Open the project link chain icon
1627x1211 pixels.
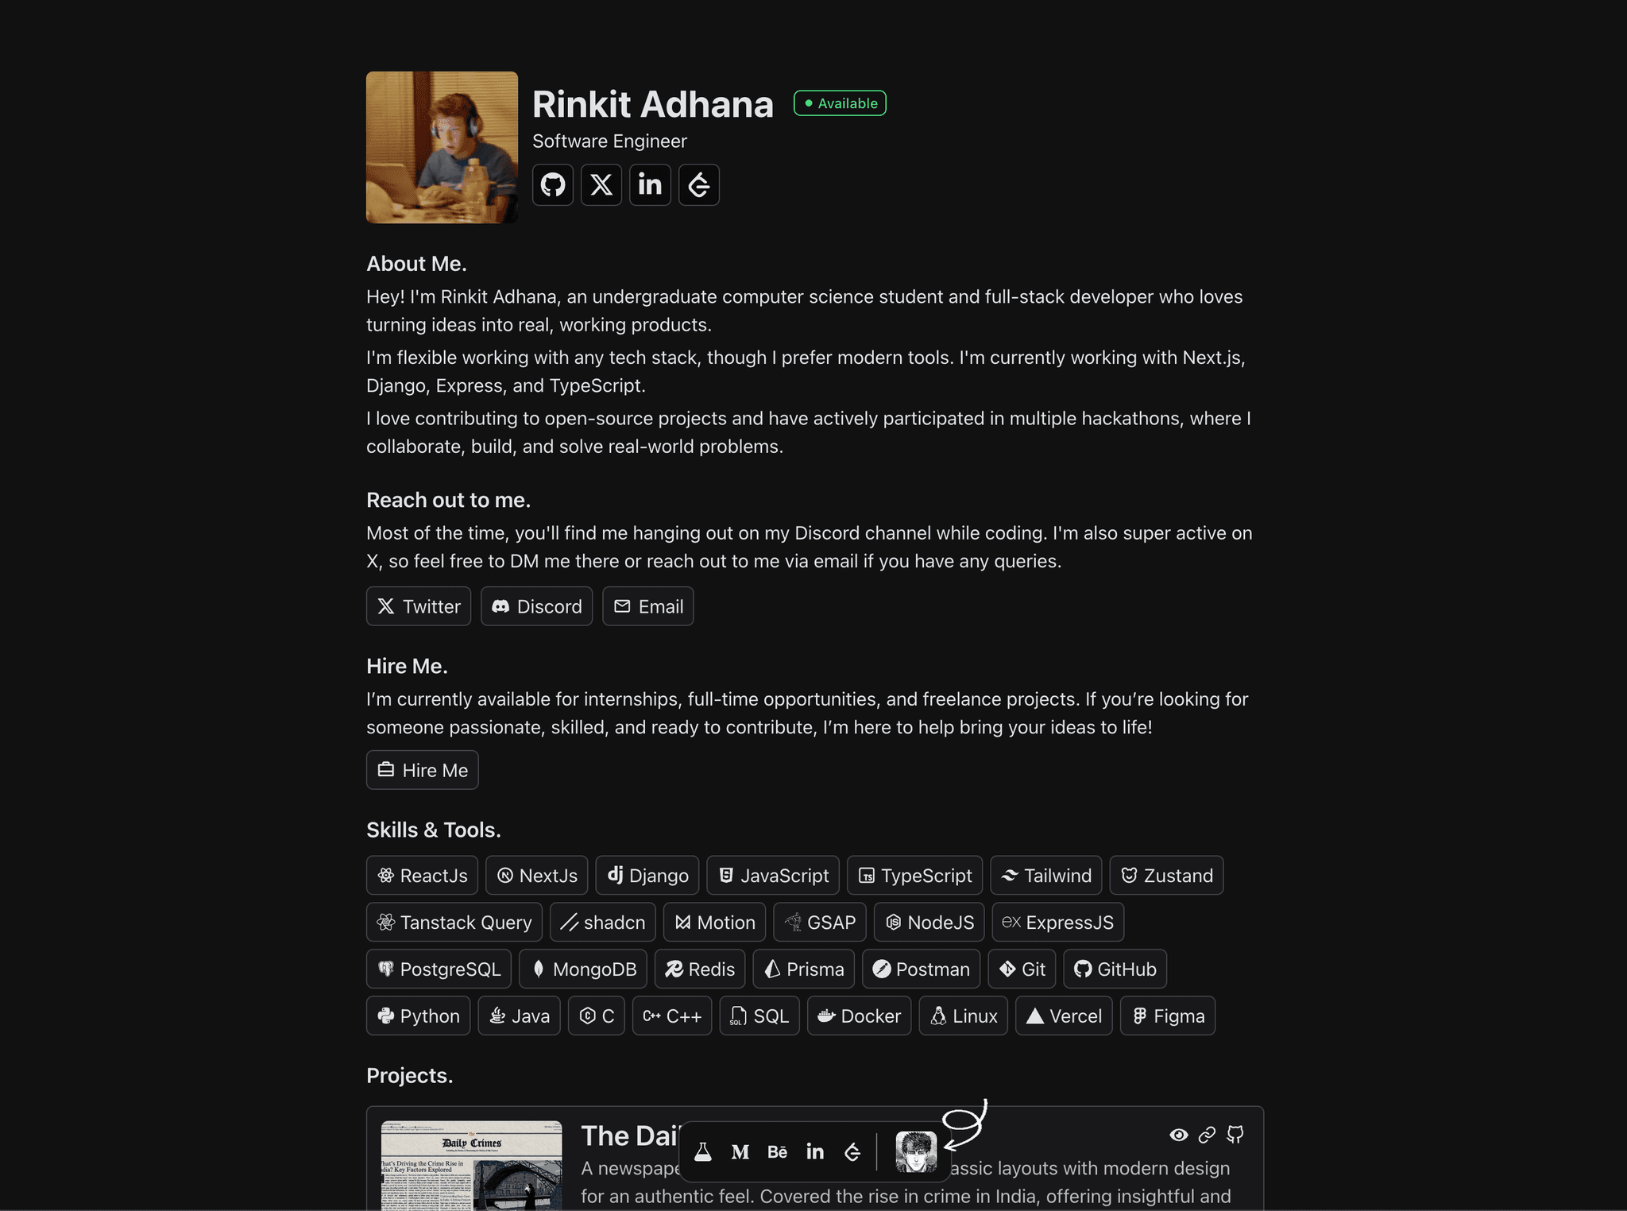click(1207, 1135)
